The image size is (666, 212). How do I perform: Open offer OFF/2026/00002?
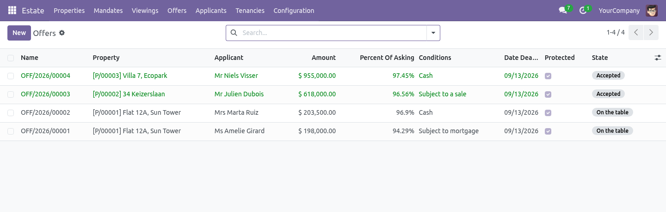pos(45,112)
